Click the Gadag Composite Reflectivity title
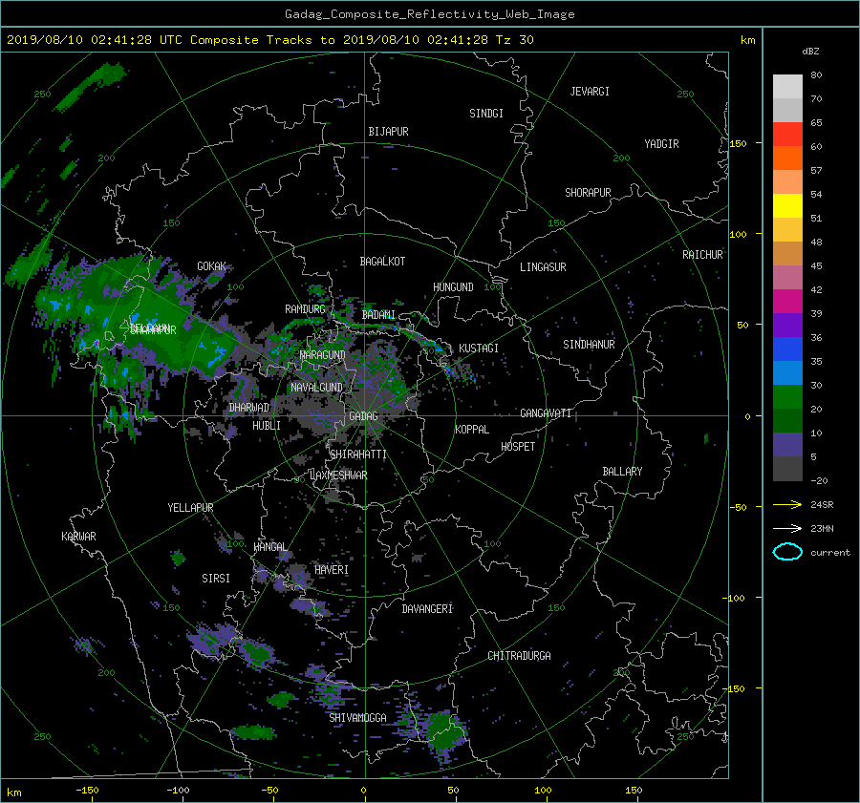The height and width of the screenshot is (803, 860). [429, 14]
